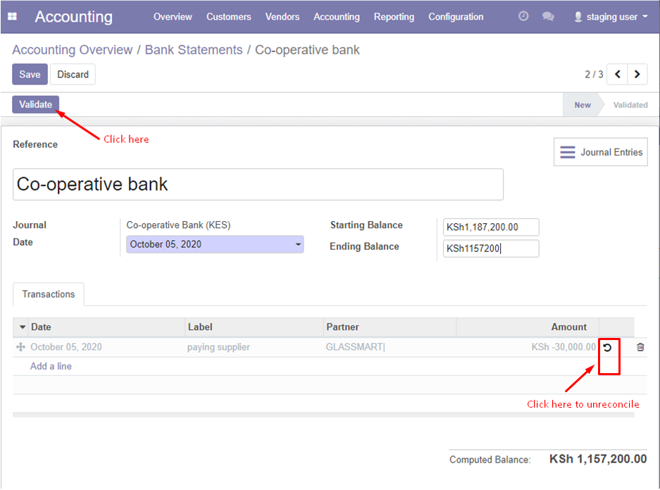Click the Computed Balance KSh 1,157,200.00 value

[598, 459]
